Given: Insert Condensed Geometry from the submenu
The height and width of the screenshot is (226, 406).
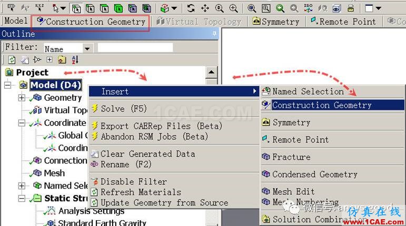Looking at the screenshot, I should pos(332,174).
